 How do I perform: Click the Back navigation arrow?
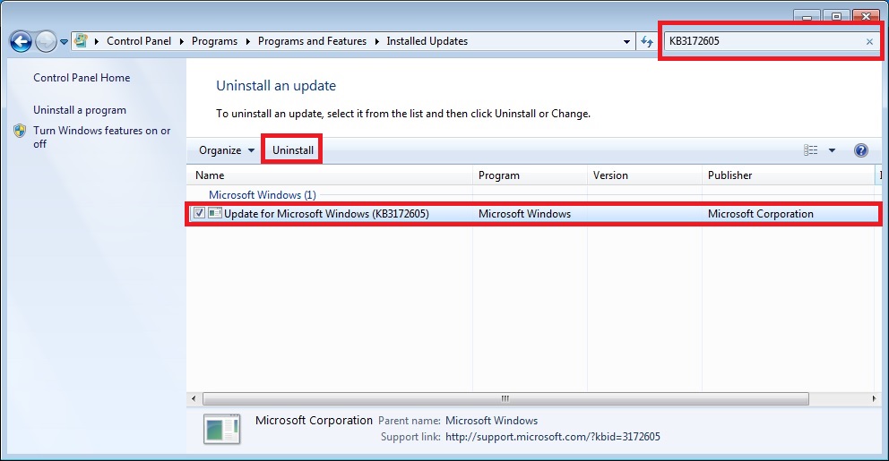click(21, 41)
